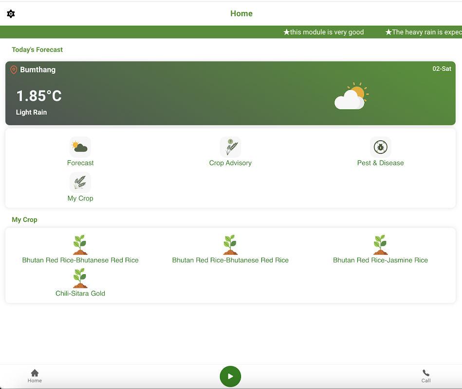
Task: Click the Bhutan Red Rice-Jasmine Rice label
Action: [x=380, y=260]
